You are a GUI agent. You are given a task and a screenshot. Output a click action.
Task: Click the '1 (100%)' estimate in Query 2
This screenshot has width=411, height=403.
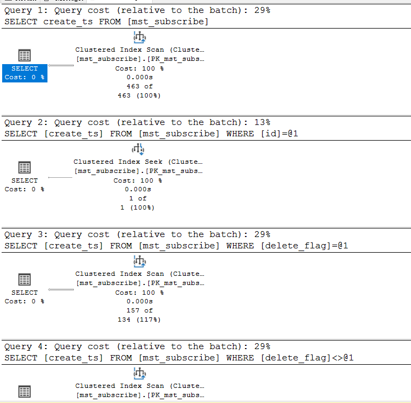tap(138, 207)
